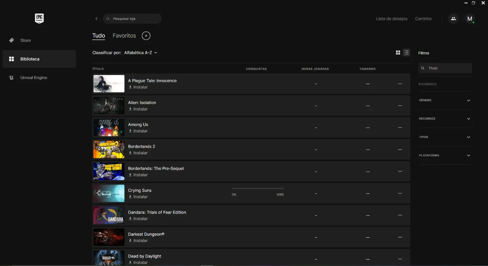Toggle the Instalados filter

click(x=427, y=84)
